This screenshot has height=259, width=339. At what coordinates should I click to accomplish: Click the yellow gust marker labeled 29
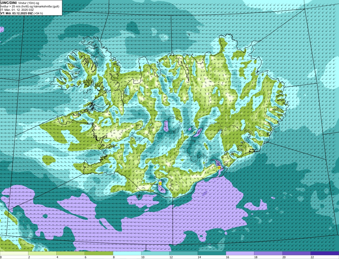(x=219, y=168)
